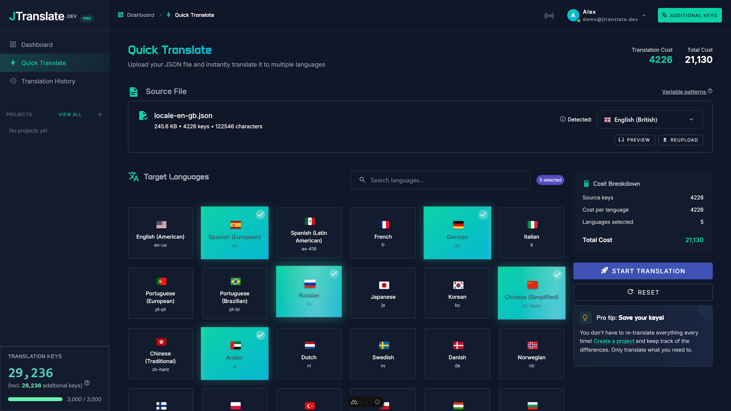731x411 pixels.
Task: Click the Target Languages translate icon
Action: click(134, 177)
